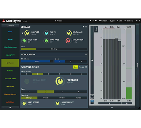Select delay mode 1
Image resolution: width=141 pixels, height=128 pixels.
pyautogui.click(x=26, y=74)
